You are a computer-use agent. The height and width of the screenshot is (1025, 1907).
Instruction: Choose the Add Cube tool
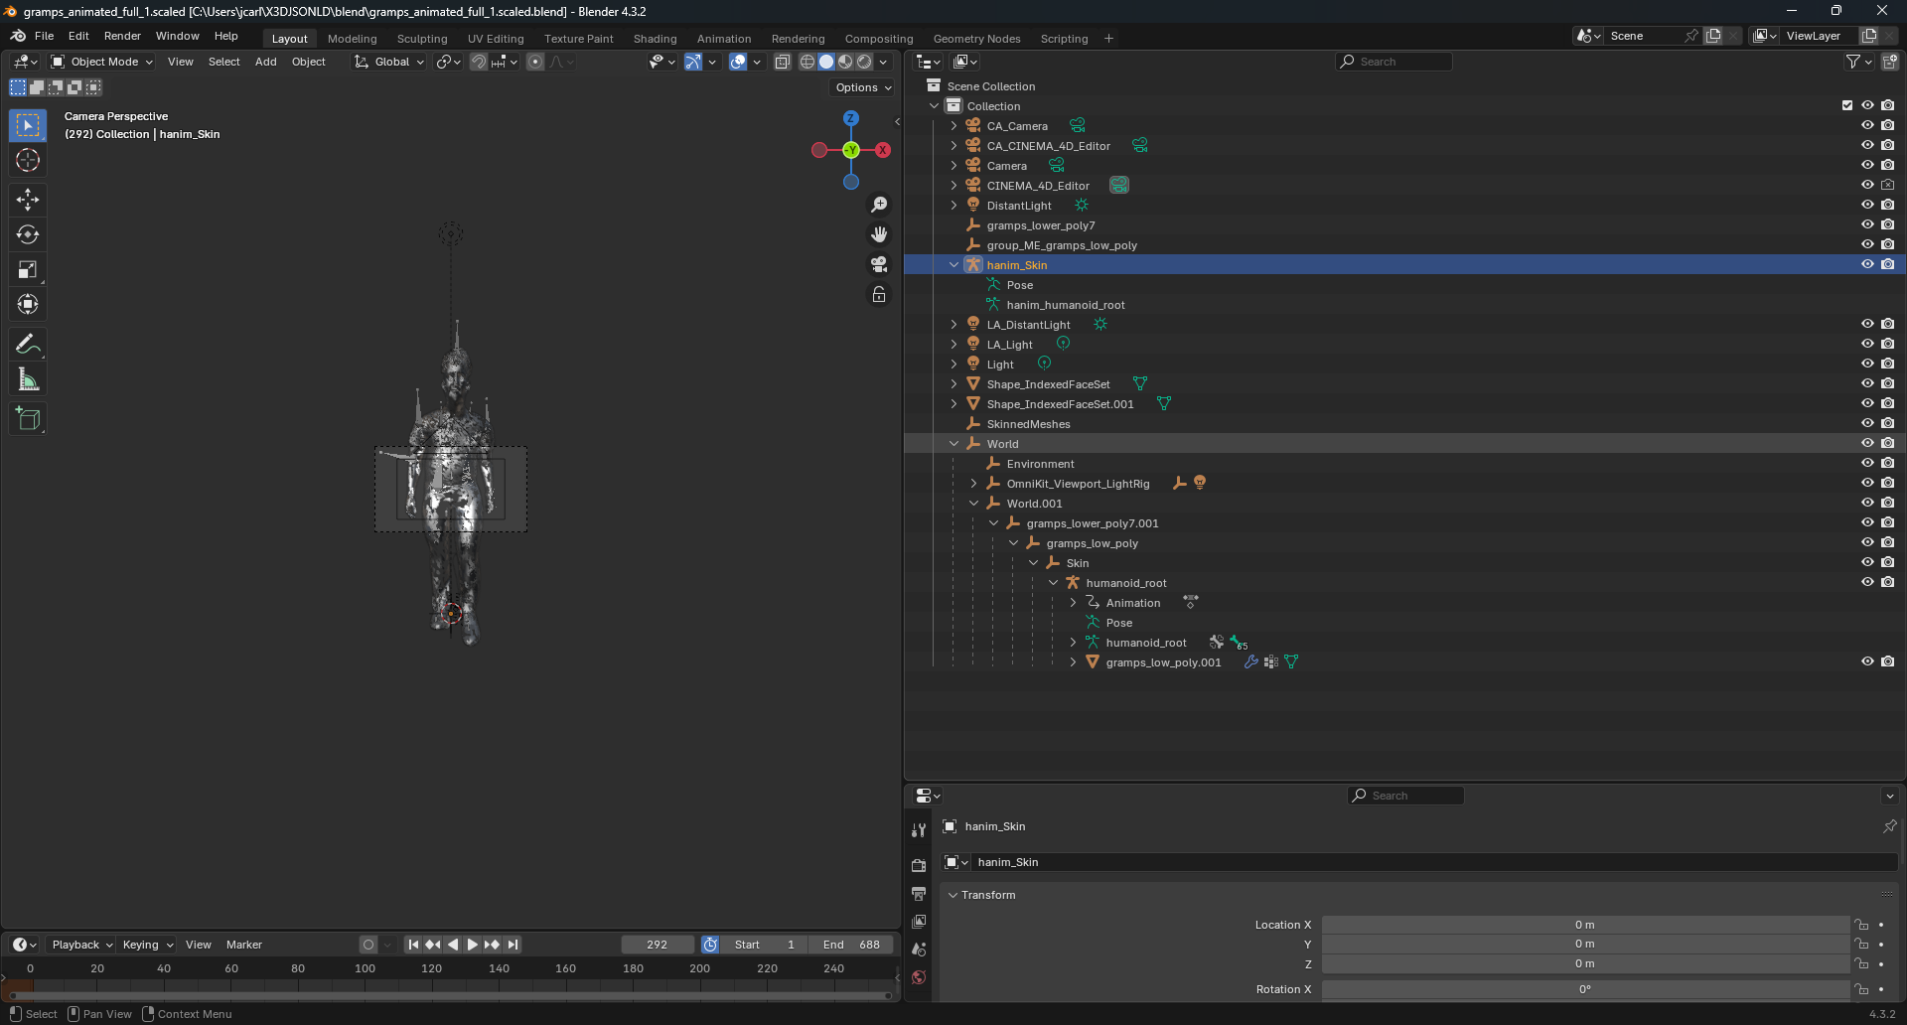pyautogui.click(x=28, y=419)
